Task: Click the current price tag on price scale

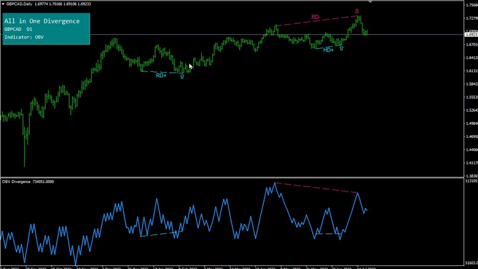Action: click(471, 35)
